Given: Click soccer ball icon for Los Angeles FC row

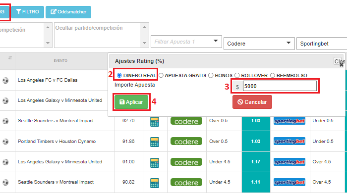Looking at the screenshot, I should tap(5, 80).
